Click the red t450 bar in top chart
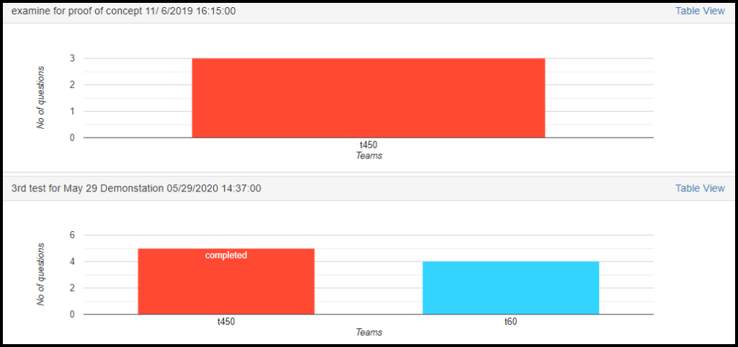The width and height of the screenshot is (738, 347). [368, 98]
